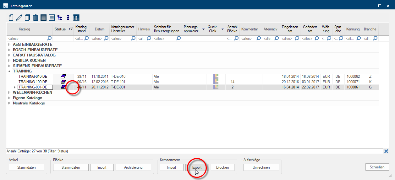Click the copy catalog icon
This screenshot has height=180, width=395.
pos(27,18)
